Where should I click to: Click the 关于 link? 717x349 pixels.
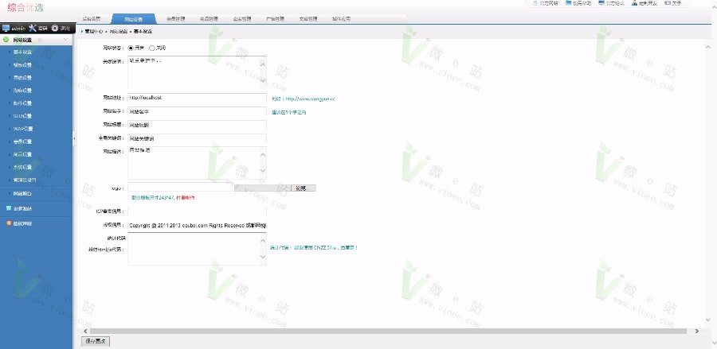click(676, 2)
